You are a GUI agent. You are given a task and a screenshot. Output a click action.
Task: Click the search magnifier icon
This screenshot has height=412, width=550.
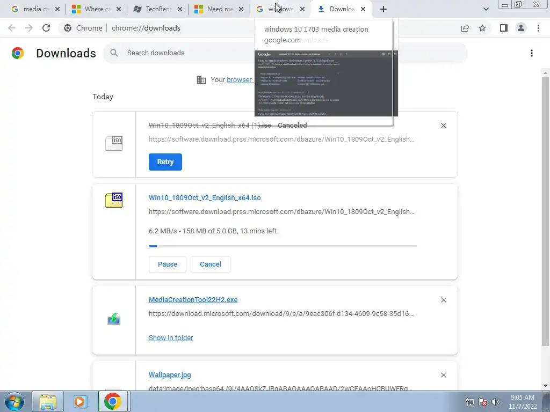pos(114,53)
